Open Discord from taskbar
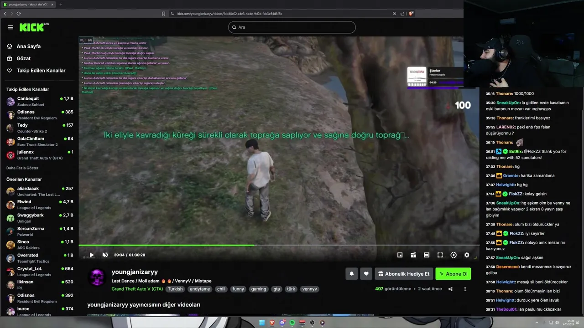The height and width of the screenshot is (328, 584). coord(282,323)
